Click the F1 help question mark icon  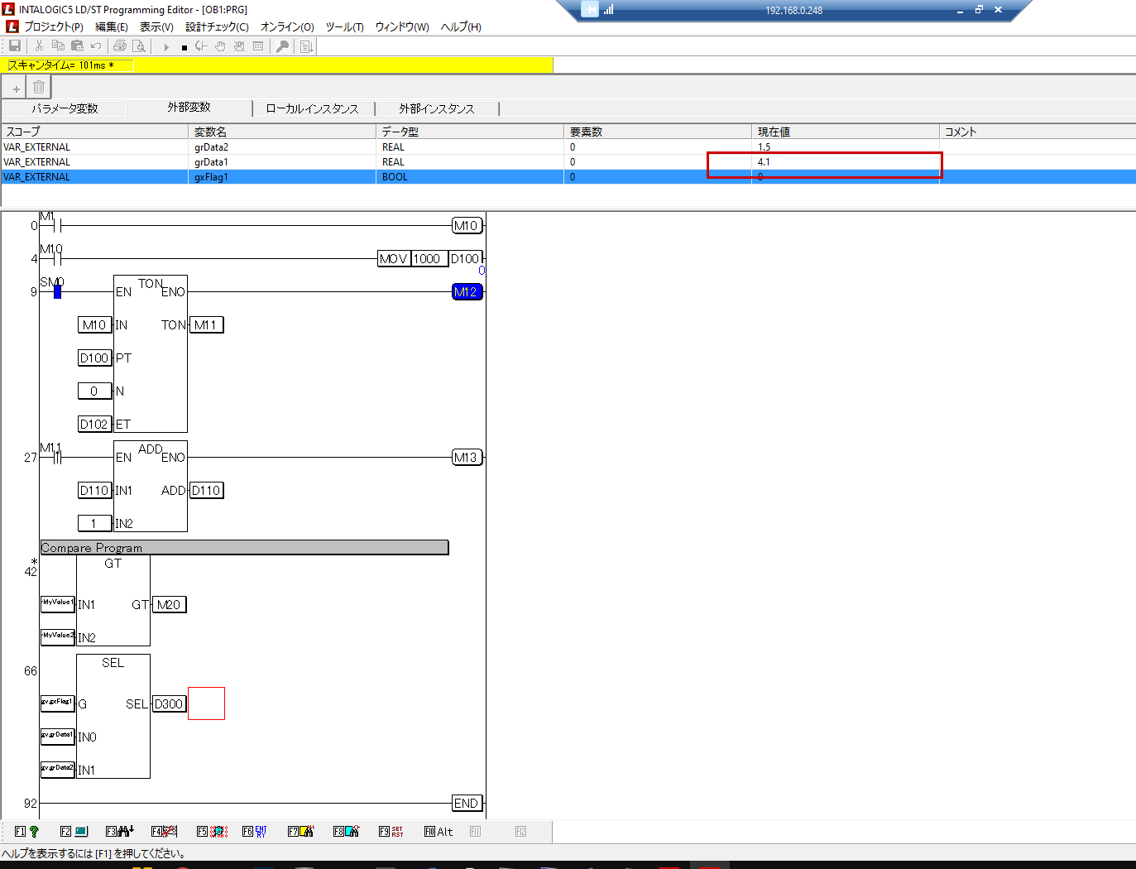[x=34, y=832]
